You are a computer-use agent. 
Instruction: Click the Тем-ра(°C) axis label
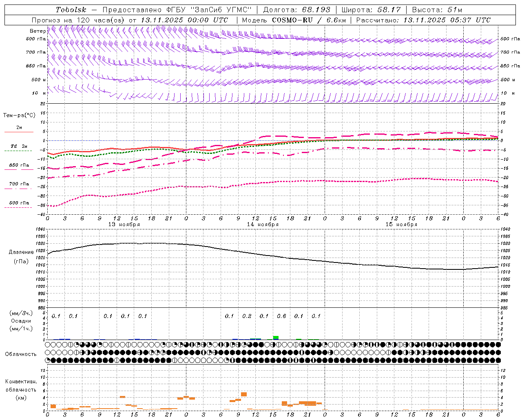19,116
